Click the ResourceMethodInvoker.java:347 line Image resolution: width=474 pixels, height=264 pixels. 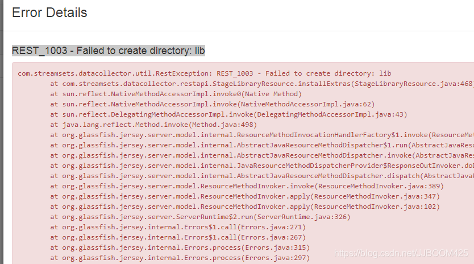click(x=245, y=196)
